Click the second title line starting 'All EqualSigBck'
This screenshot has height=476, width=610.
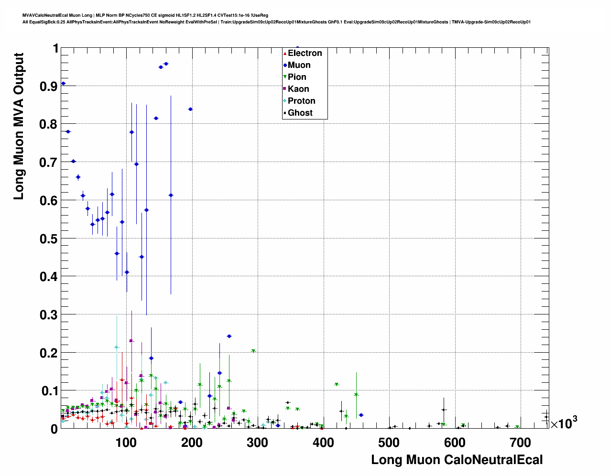(x=276, y=22)
